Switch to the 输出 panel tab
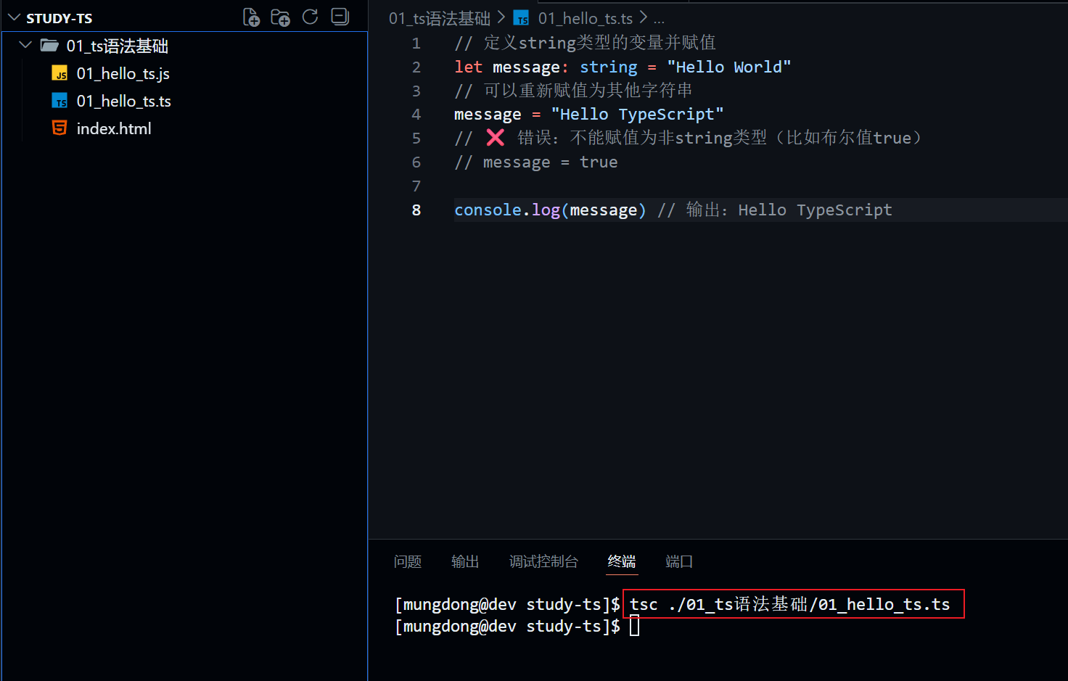Image resolution: width=1068 pixels, height=681 pixels. (x=465, y=561)
